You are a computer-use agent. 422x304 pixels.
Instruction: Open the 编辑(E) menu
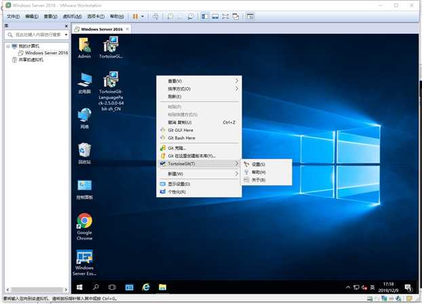(31, 16)
